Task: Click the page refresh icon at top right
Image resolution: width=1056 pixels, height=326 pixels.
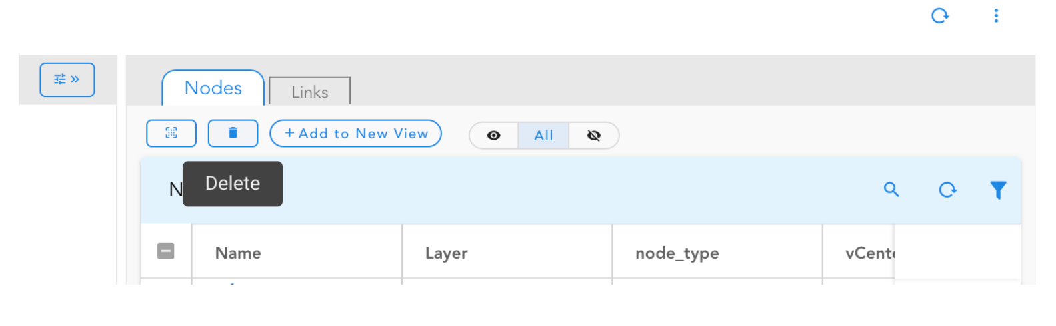Action: coord(940,15)
